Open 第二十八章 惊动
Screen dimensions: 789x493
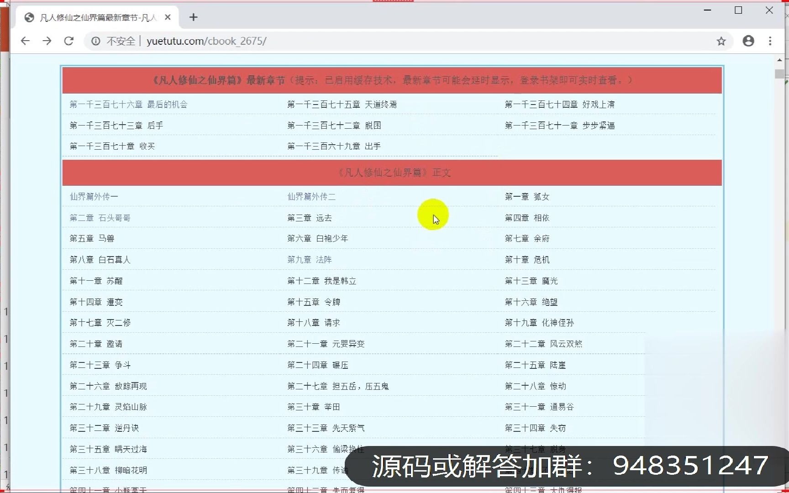535,386
